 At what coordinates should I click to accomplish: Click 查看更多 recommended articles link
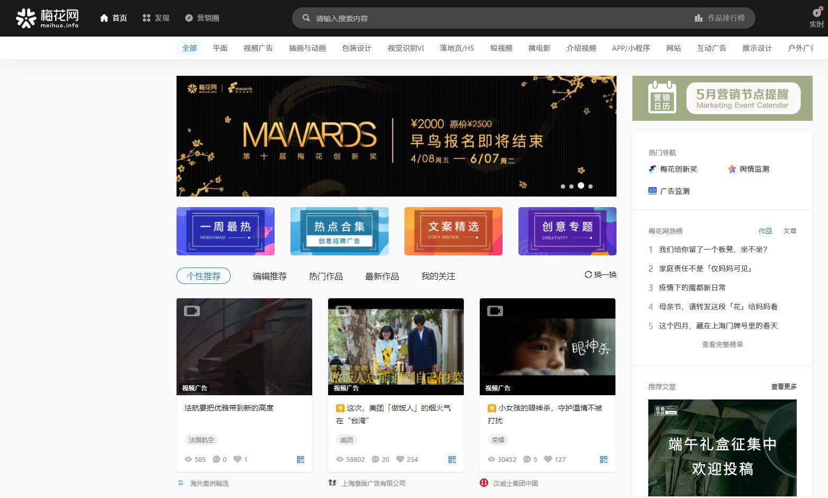(x=783, y=387)
